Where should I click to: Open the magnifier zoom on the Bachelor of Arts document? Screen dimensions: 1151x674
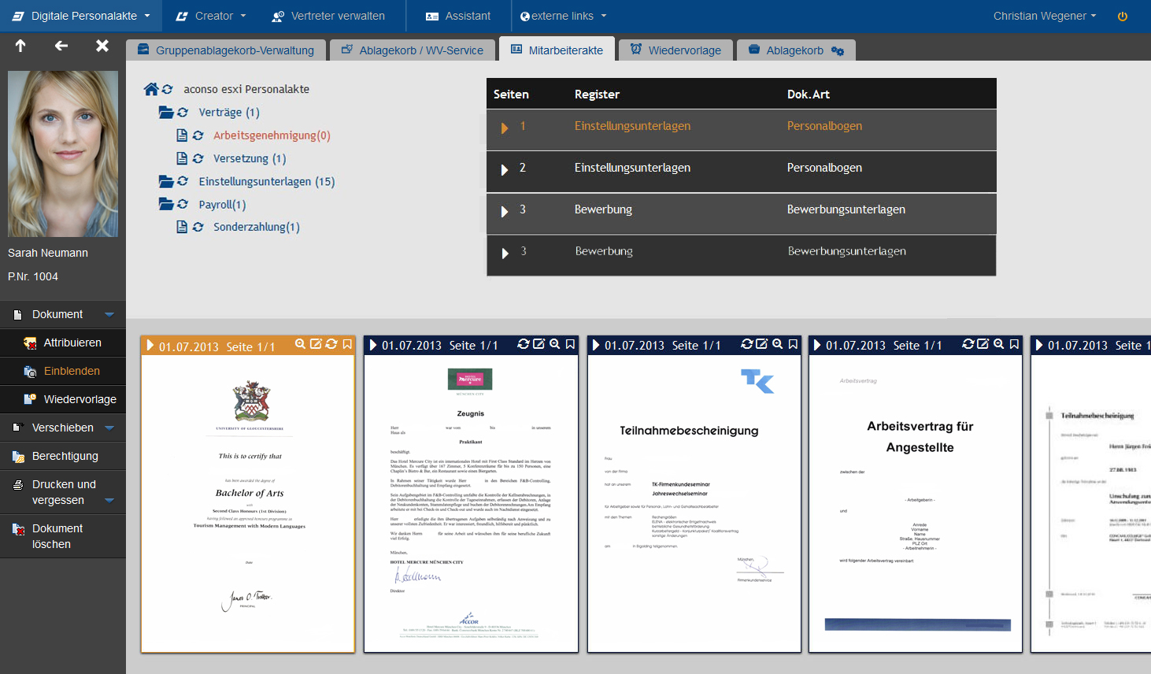click(301, 343)
